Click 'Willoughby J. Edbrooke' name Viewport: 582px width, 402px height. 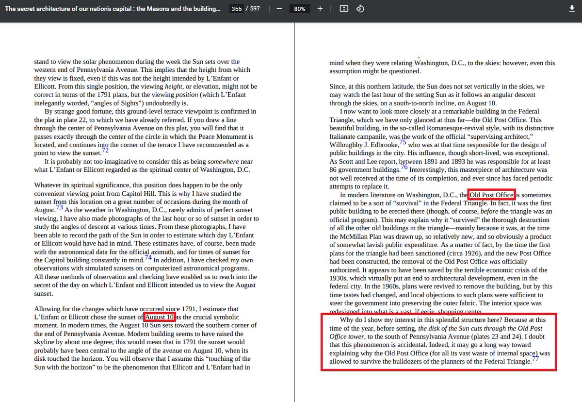point(364,145)
